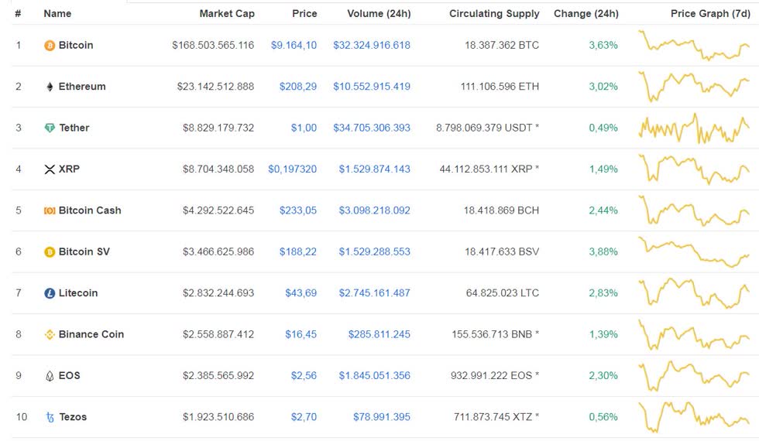Viewport: 759px width, 441px height.
Task: Click the EOS logo icon
Action: 50,376
